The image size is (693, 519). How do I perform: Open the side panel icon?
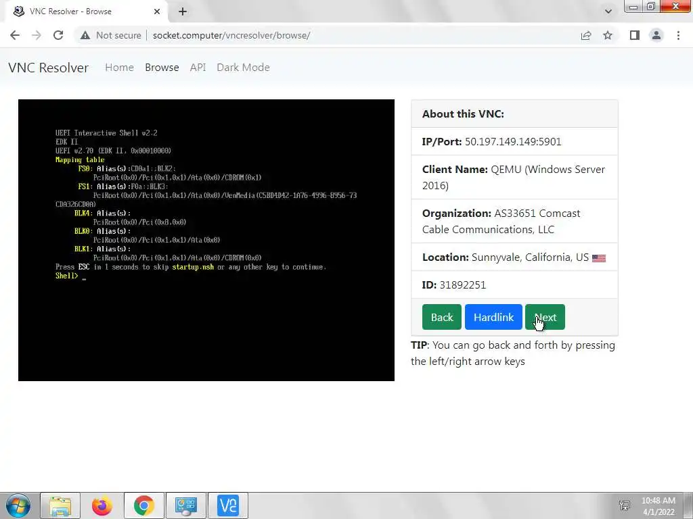click(635, 35)
